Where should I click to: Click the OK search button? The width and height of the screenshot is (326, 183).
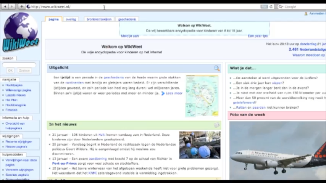click(10, 71)
